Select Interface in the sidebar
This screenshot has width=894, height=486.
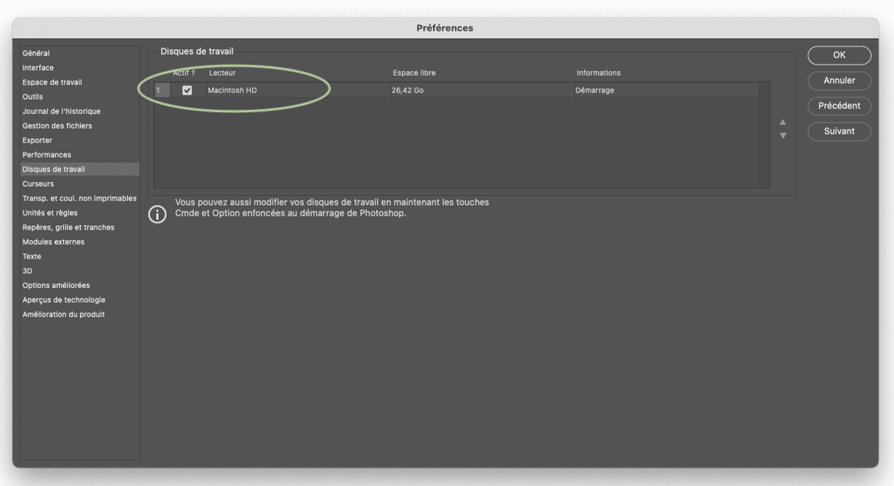[x=38, y=68]
